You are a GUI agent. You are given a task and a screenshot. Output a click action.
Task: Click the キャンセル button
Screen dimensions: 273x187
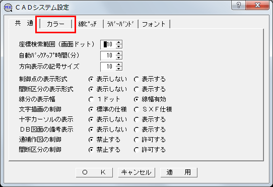136,172
